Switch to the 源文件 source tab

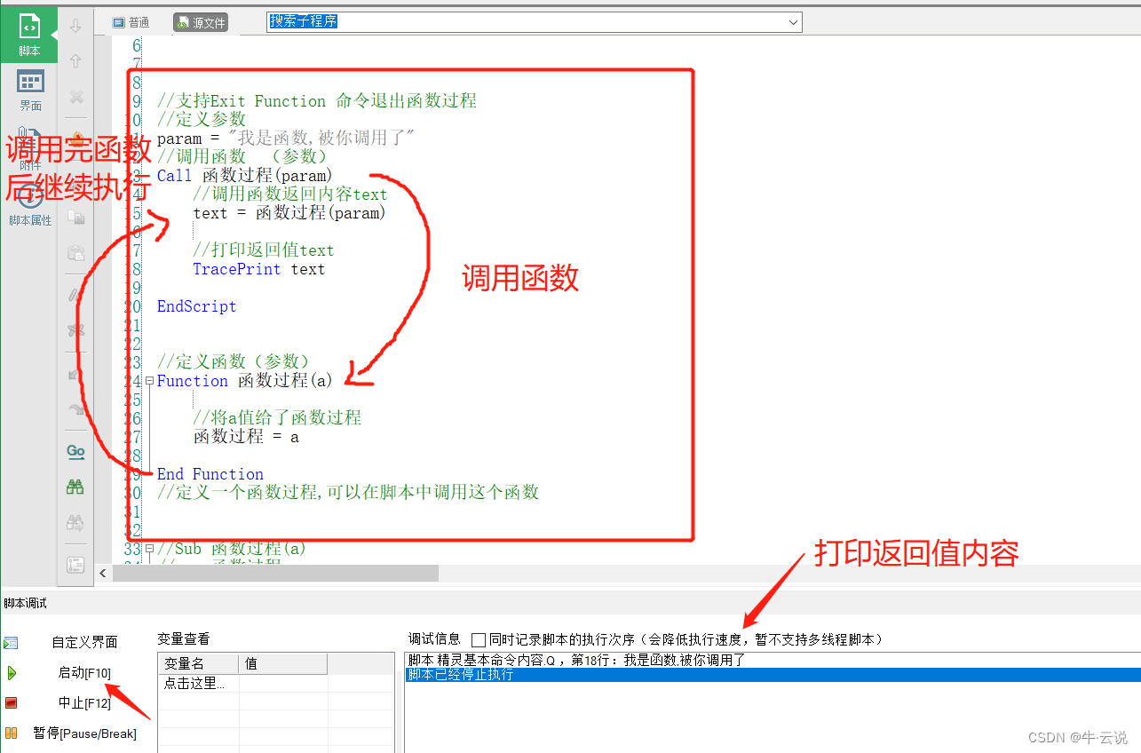click(201, 22)
